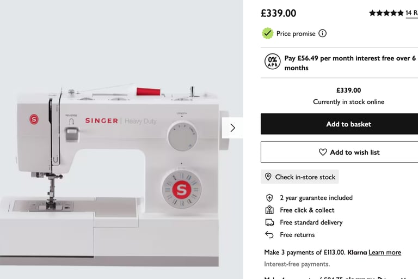Image resolution: width=418 pixels, height=279 pixels.
Task: Click the shield icon beside 2 year guarantee
Action: pos(269,198)
